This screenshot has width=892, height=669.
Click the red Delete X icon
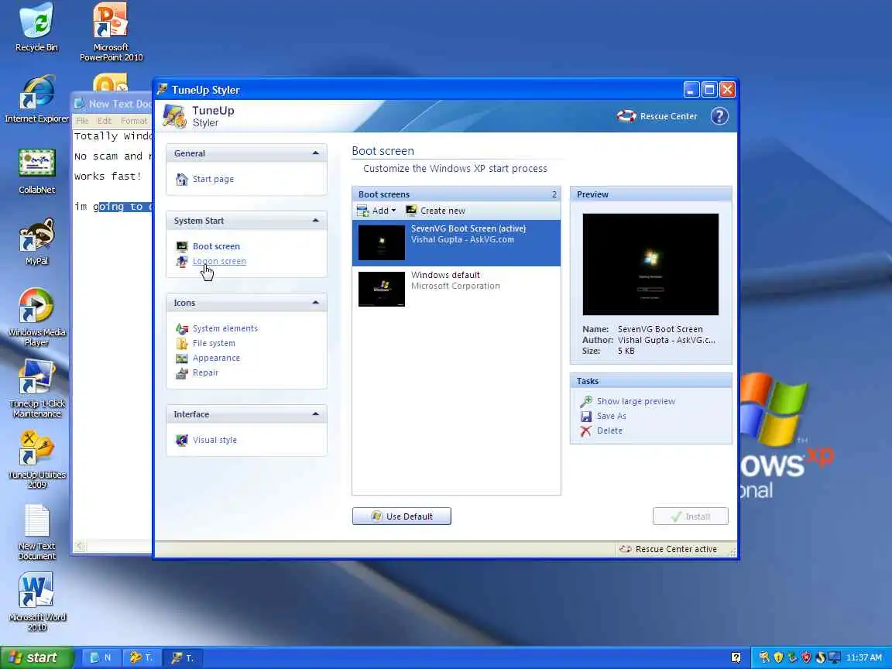(586, 431)
